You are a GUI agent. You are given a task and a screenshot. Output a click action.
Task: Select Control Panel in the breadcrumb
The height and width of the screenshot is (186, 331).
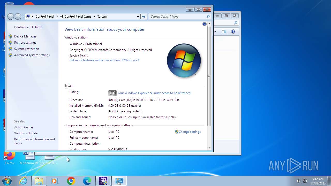pos(45,17)
